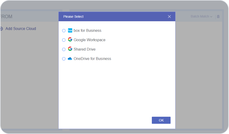Click the OneDrive for Business label
Viewport: 229px width, 134px height.
point(92,59)
